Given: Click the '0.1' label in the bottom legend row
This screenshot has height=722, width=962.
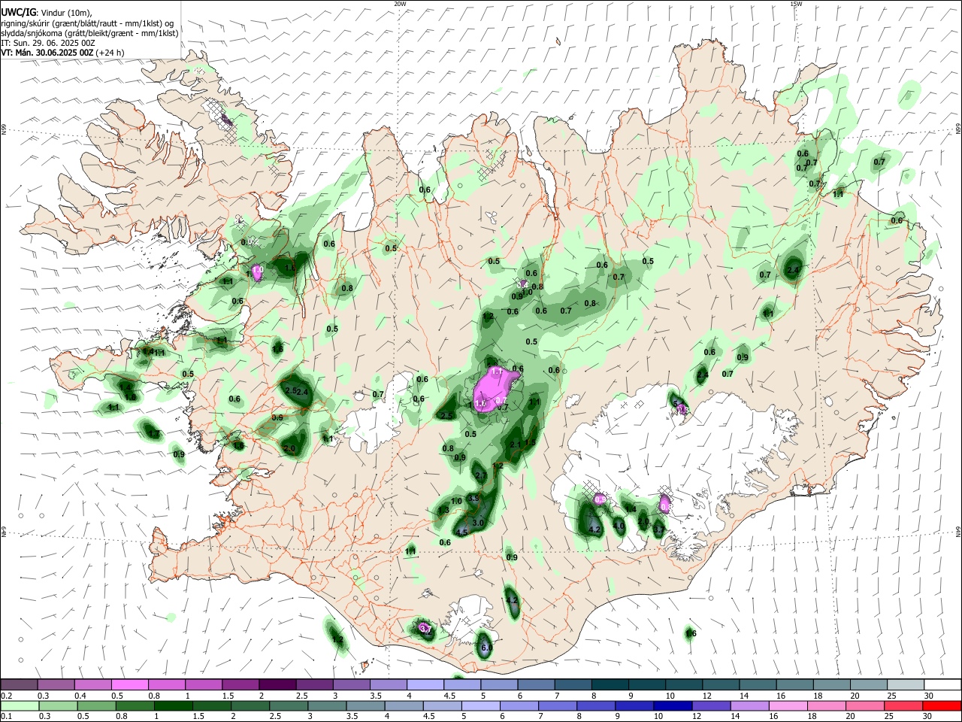Looking at the screenshot, I should click(6, 717).
